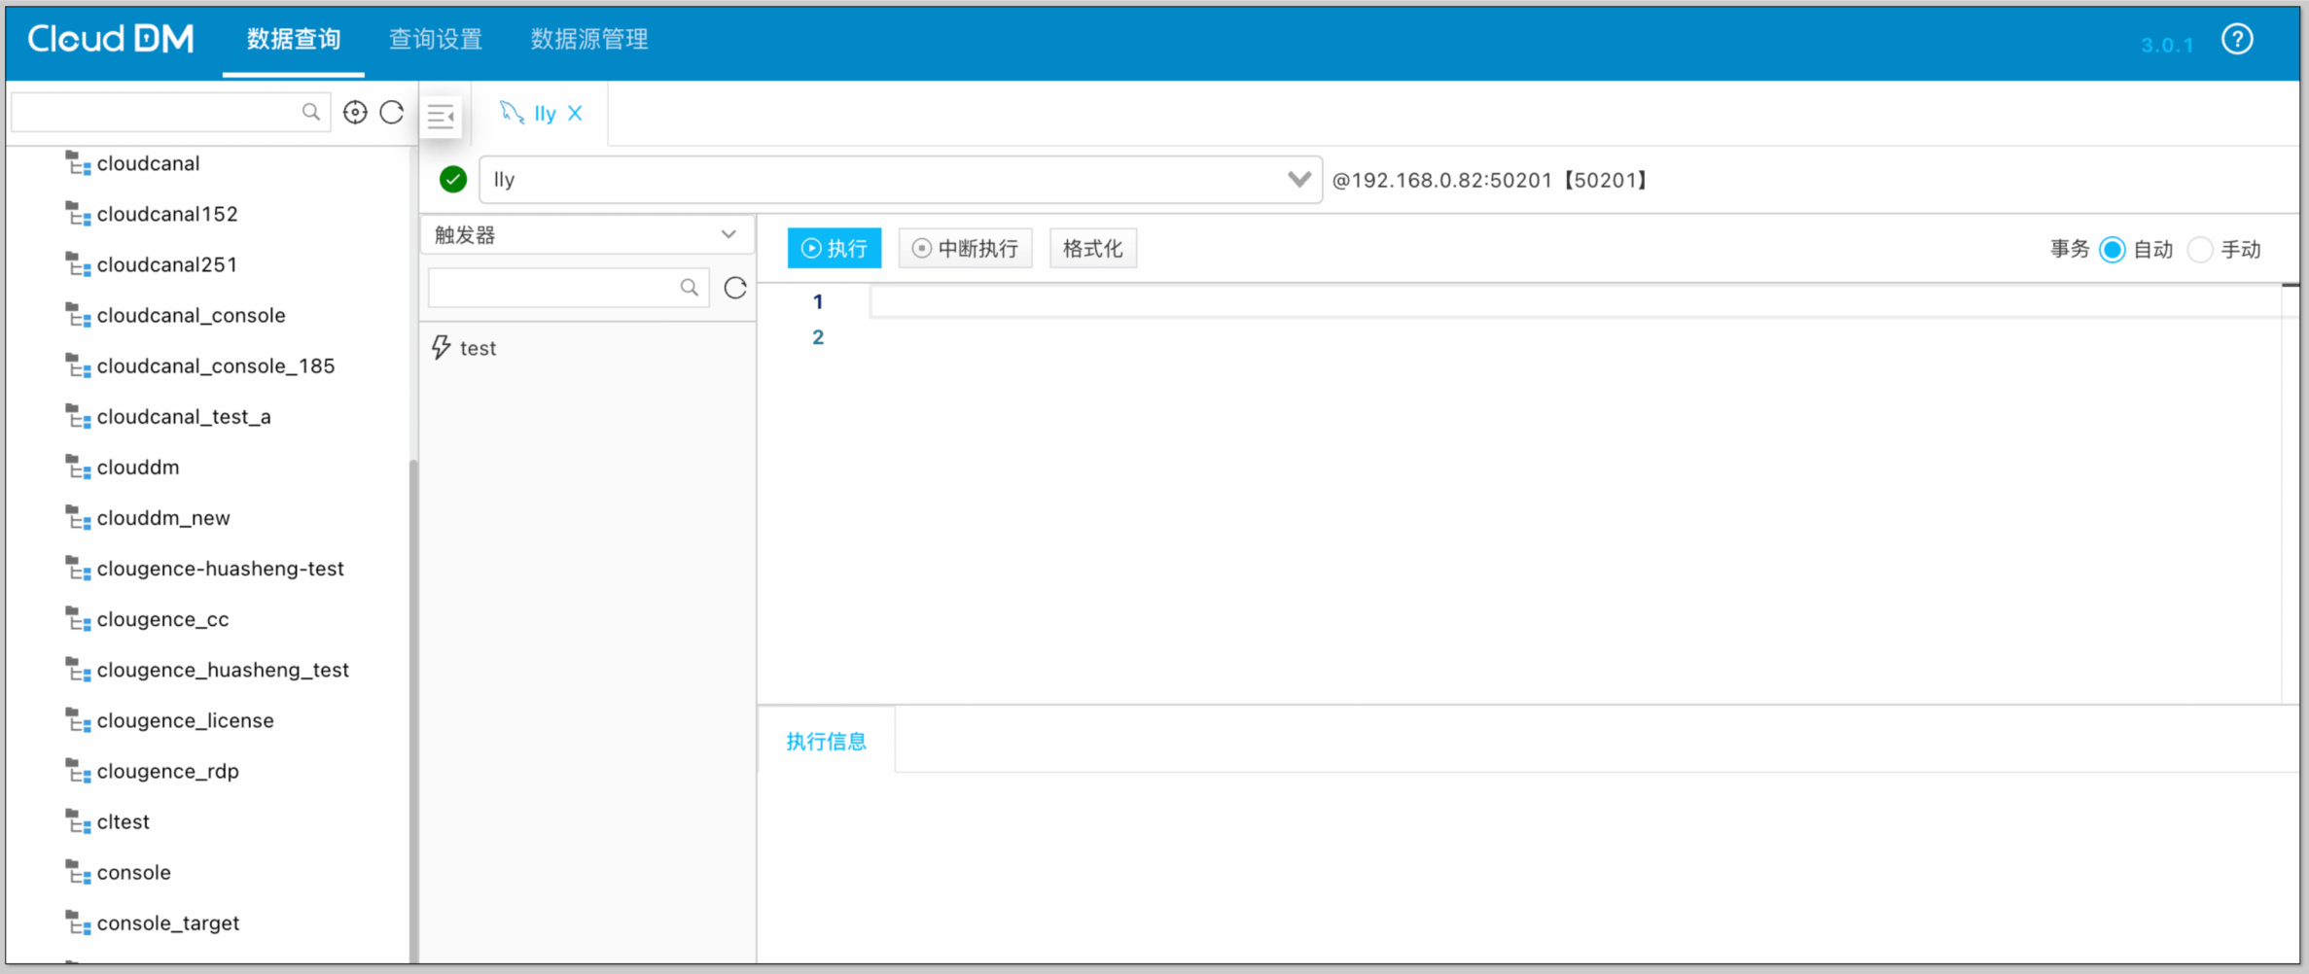Click the trigger search input field
This screenshot has width=2309, height=974.
(x=554, y=288)
